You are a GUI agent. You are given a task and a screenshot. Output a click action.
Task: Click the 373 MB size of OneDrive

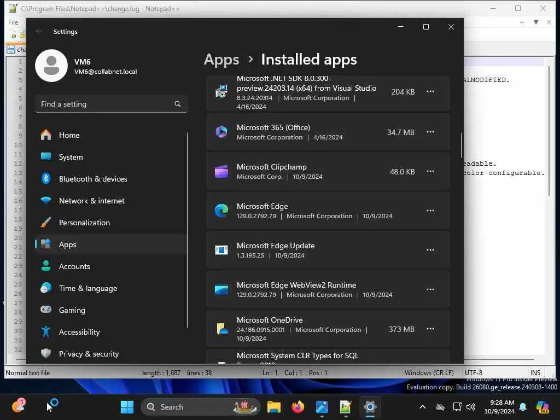point(401,329)
